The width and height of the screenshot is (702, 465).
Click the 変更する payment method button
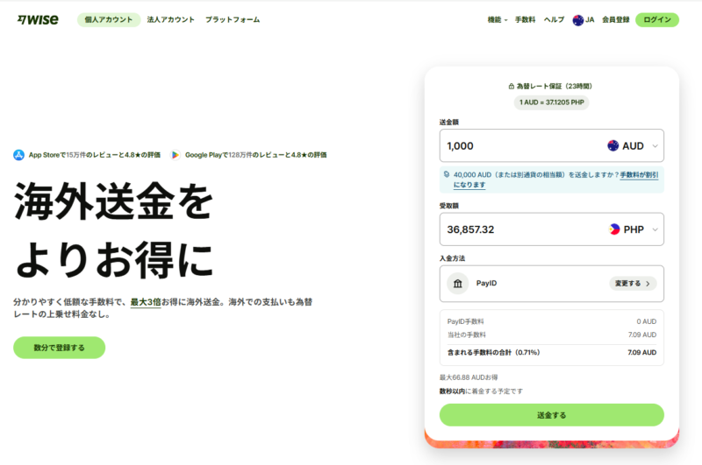pyautogui.click(x=633, y=283)
